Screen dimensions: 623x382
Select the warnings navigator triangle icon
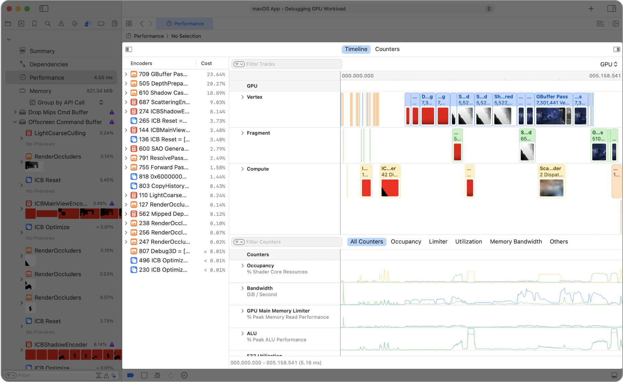[61, 24]
